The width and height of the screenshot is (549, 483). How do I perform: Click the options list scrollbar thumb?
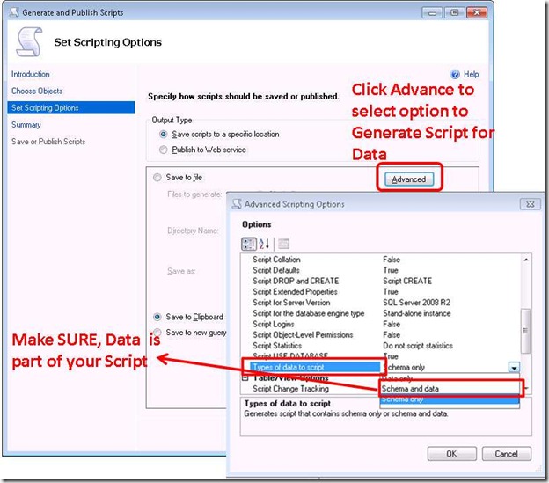click(525, 331)
